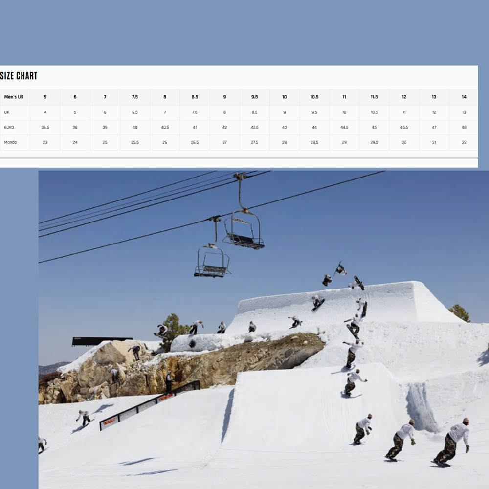Image resolution: width=489 pixels, height=489 pixels.
Task: Click the Mondo 32 cell
Action: point(464,142)
